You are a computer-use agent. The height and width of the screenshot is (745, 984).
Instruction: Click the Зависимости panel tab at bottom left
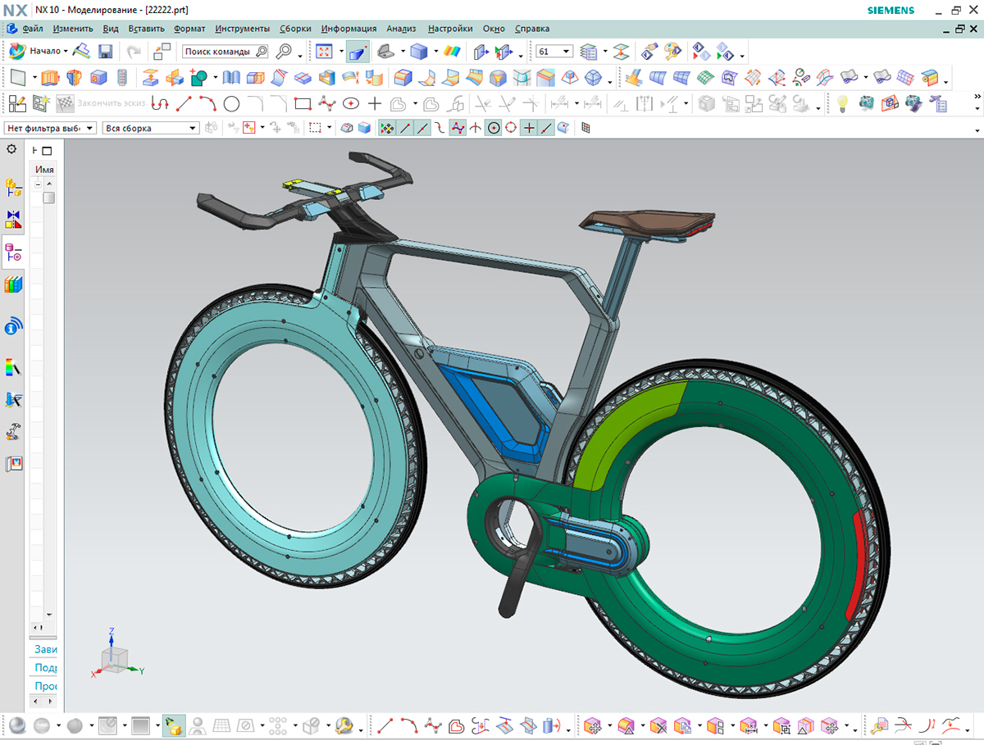coord(43,649)
